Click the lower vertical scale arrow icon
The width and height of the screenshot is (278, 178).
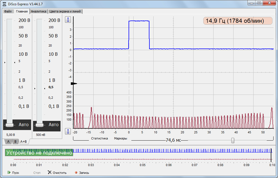[x=68, y=131]
